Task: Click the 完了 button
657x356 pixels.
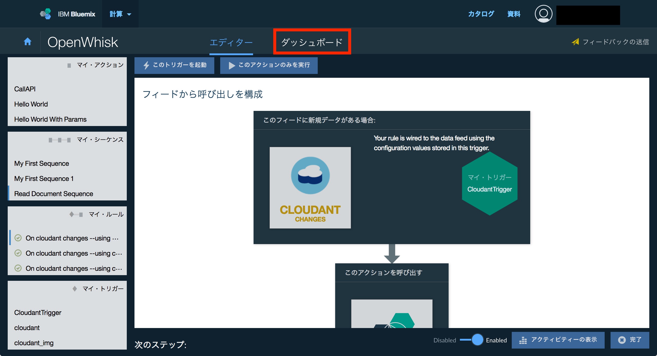Action: tap(630, 340)
